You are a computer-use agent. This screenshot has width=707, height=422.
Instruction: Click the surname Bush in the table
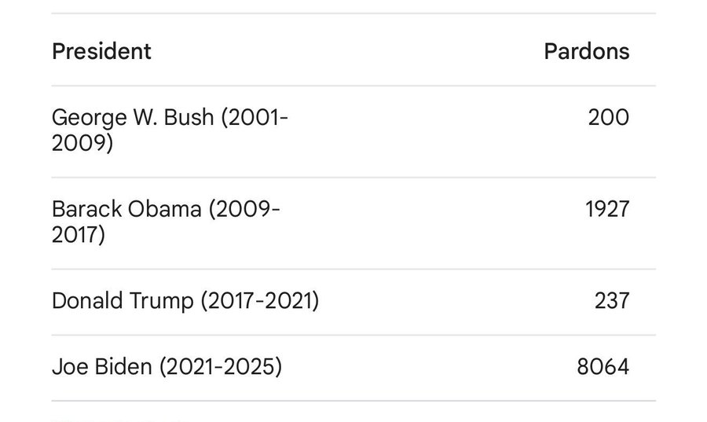point(189,117)
